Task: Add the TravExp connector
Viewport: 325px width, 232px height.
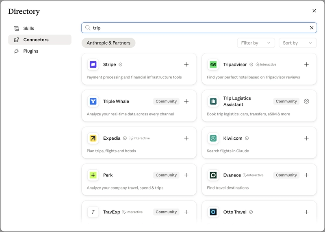Action: point(186,212)
